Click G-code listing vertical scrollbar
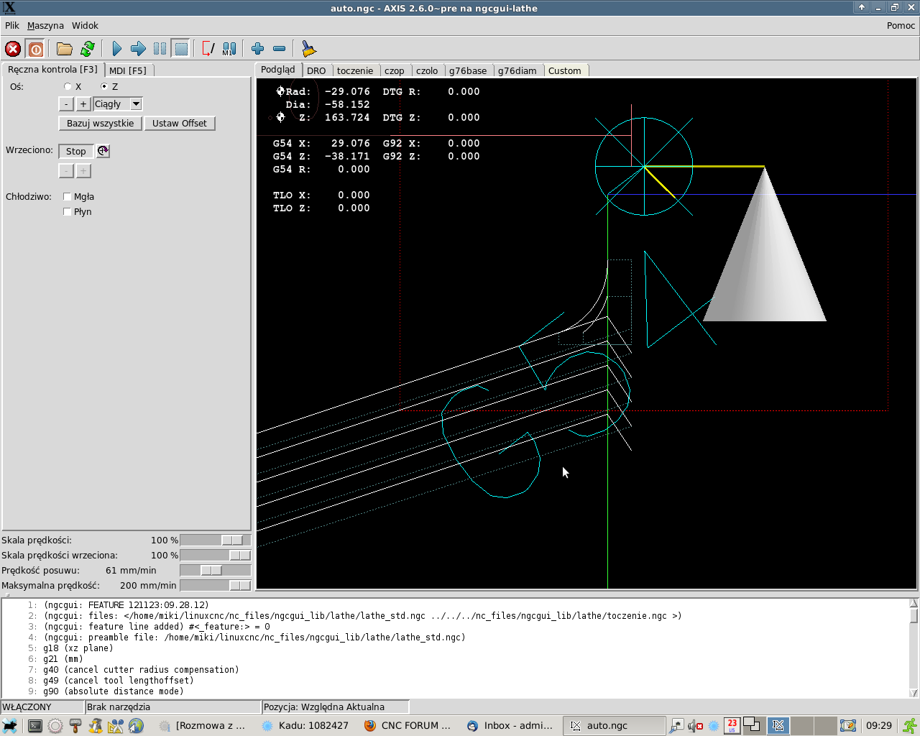 click(914, 648)
